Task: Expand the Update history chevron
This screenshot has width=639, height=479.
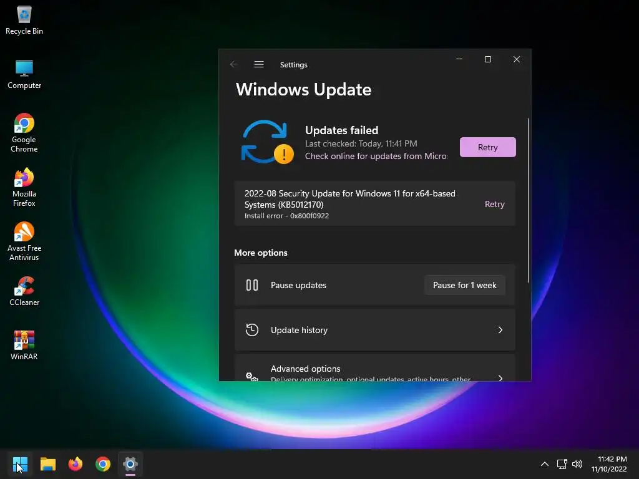Action: pyautogui.click(x=500, y=330)
